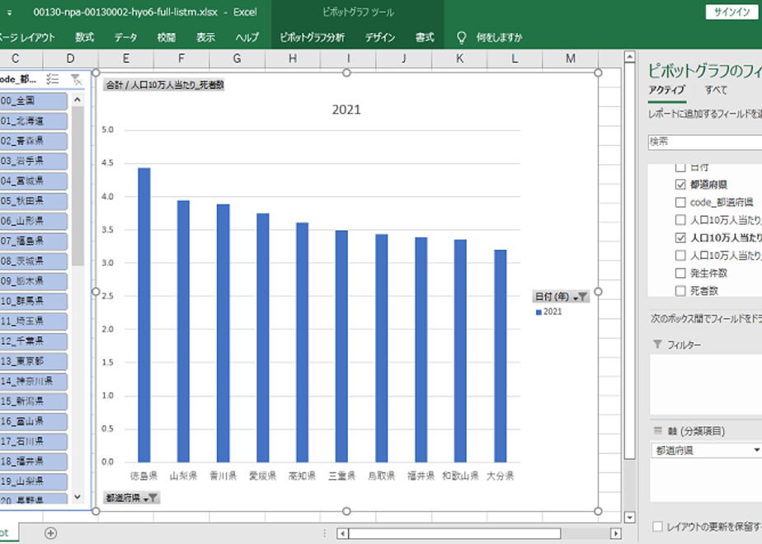Open the デザイン tab
This screenshot has height=544, width=762.
pos(380,37)
